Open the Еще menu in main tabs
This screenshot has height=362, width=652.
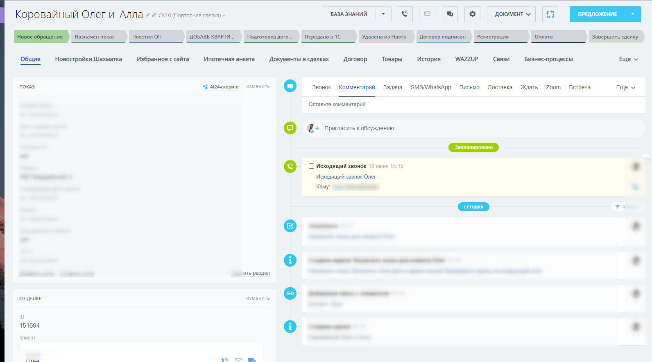(x=628, y=59)
